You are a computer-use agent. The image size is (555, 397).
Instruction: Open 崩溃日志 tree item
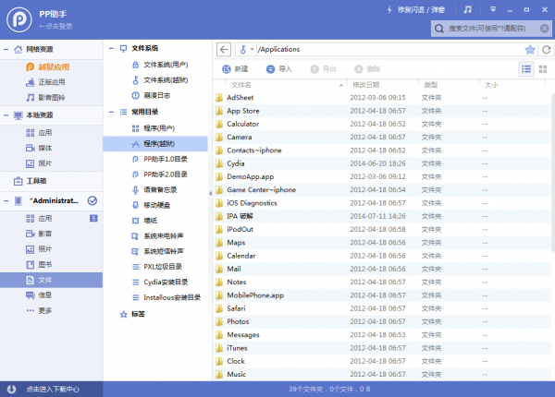click(x=155, y=96)
